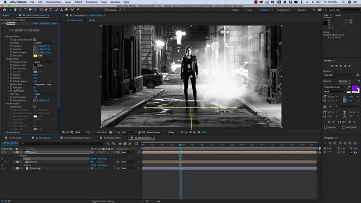Click the purple fill color swatch in the Character panel
The image size is (361, 203).
[355, 88]
